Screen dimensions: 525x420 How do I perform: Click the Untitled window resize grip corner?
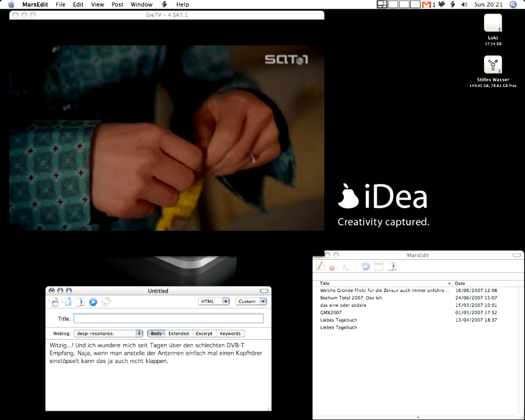tap(269, 409)
